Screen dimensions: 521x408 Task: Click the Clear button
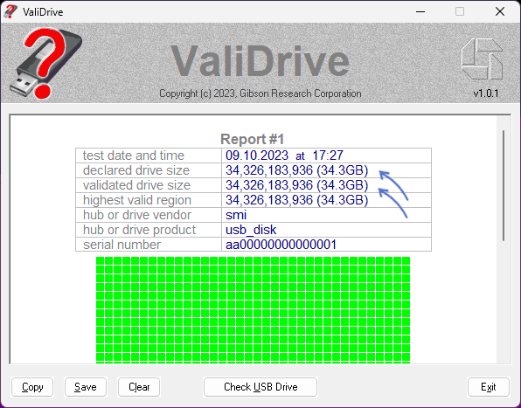[x=139, y=387]
